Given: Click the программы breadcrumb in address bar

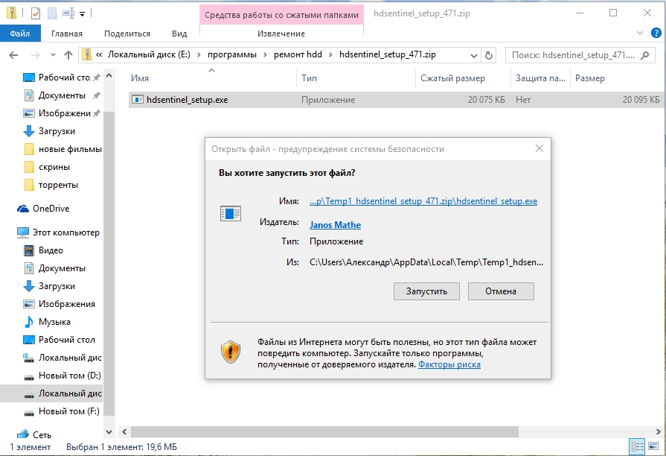Looking at the screenshot, I should [232, 54].
